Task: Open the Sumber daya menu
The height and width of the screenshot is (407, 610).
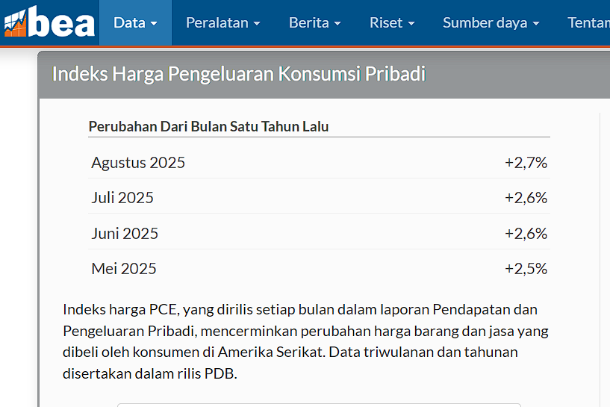Action: pos(491,22)
